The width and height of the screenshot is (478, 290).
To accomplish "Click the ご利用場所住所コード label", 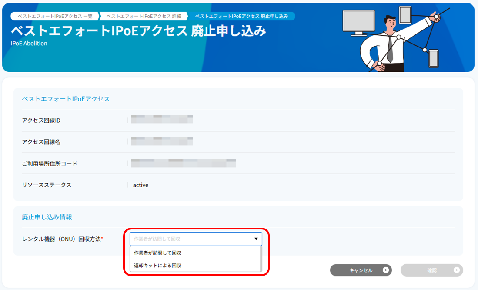I will [50, 164].
